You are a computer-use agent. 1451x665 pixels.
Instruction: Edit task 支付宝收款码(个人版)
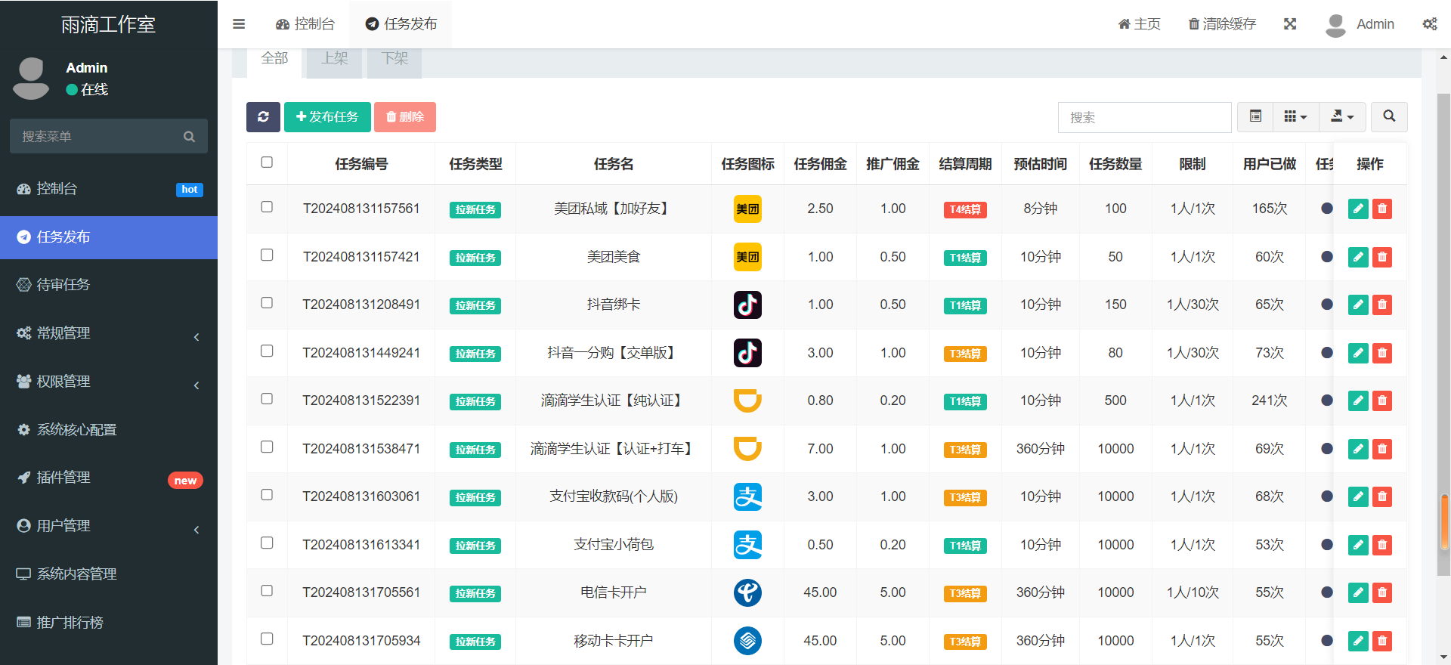[1358, 497]
